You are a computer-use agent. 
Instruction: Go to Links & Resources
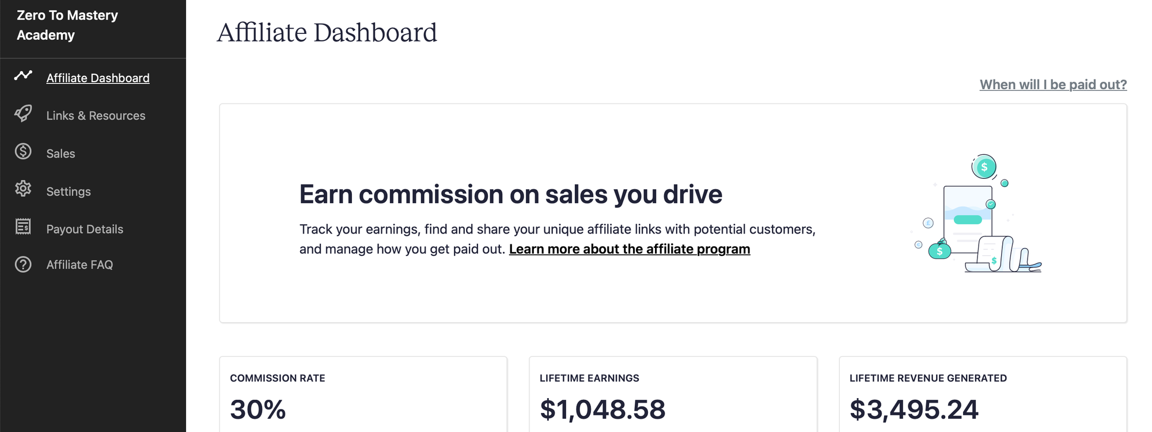(x=96, y=116)
